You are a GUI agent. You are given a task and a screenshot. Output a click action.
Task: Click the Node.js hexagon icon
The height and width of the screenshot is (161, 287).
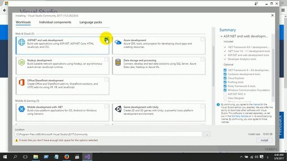click(22, 62)
